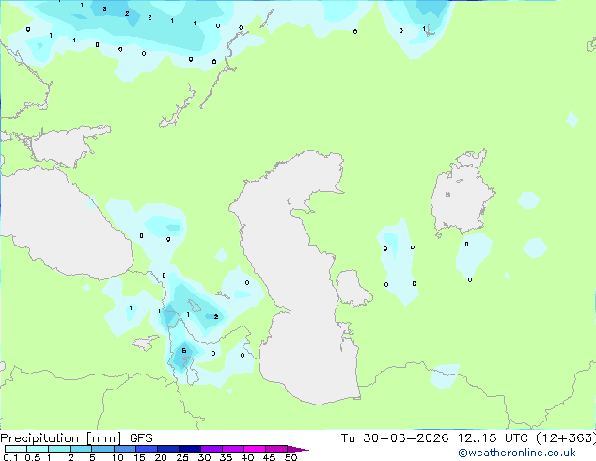596x461 pixels.
Task: Select the magenta legend swatch between 40 and 45
Action: point(254,449)
